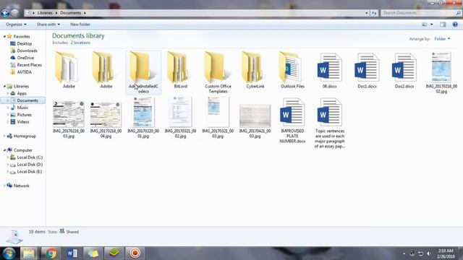Select the Doc1.docx Word file
This screenshot has width=463, height=260.
click(x=367, y=70)
